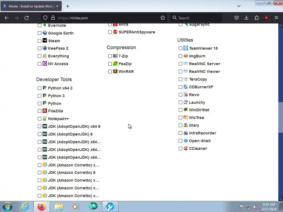Click the Notepad++ icon
This screenshot has height=212, width=283.
[45, 118]
